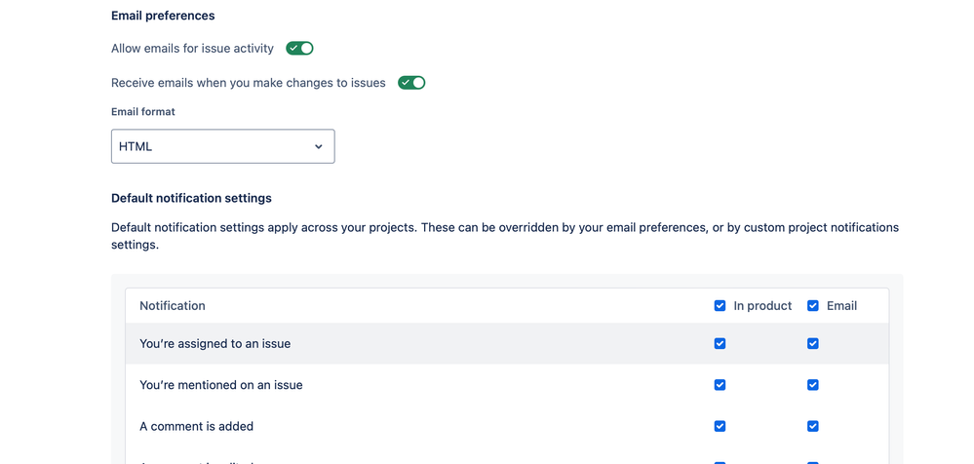The width and height of the screenshot is (974, 464).
Task: Uncheck In product for You're mentioned on an issue
Action: 720,385
